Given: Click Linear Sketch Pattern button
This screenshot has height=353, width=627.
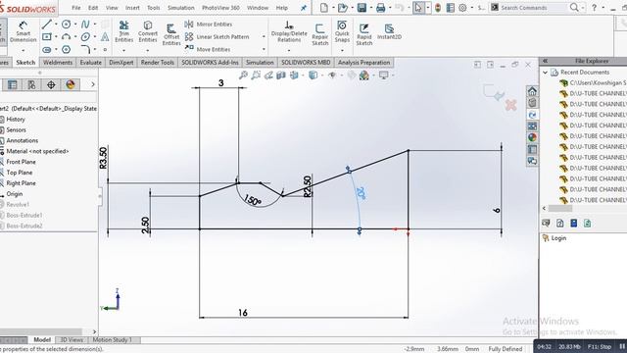Looking at the screenshot, I should (x=217, y=37).
